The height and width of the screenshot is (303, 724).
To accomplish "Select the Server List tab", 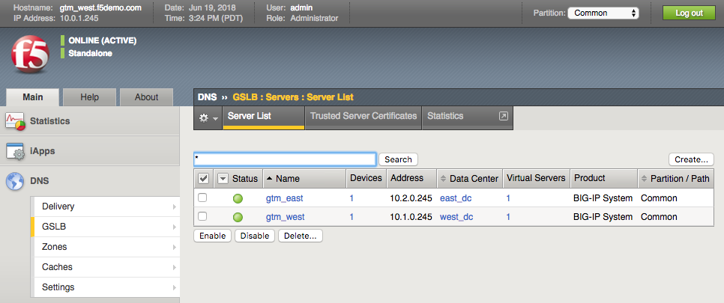I will (x=264, y=117).
